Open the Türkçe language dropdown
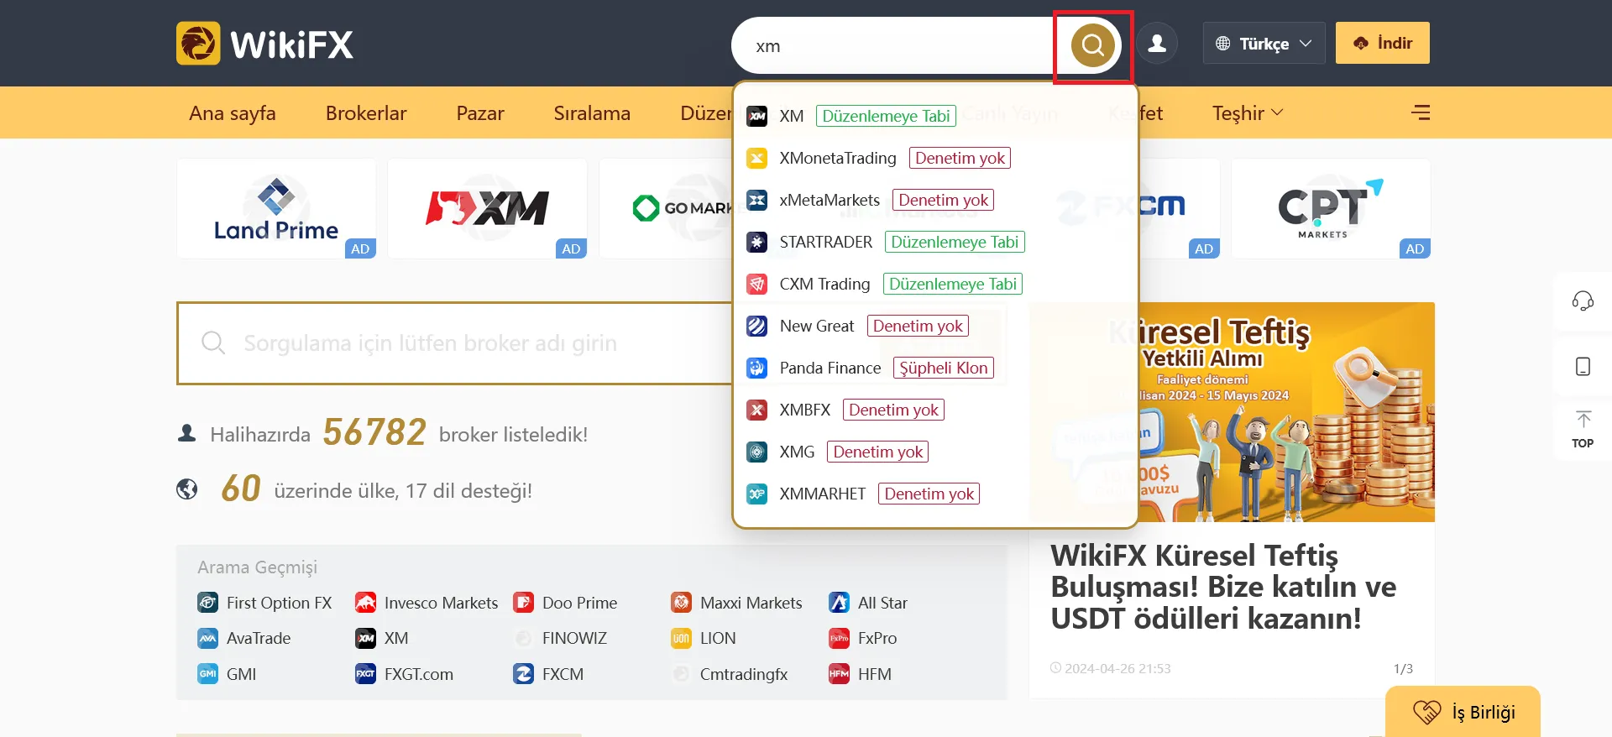This screenshot has height=737, width=1612. (1264, 44)
